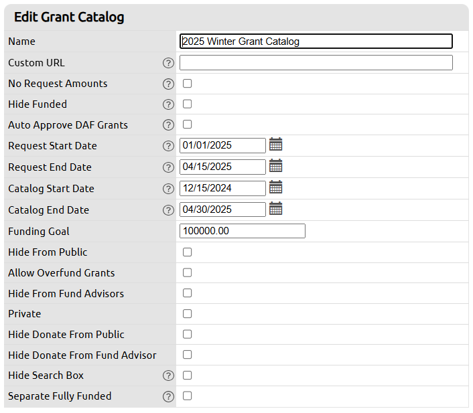Viewport: 473px width, 413px height.
Task: Open calendar picker for Catalog Start Date
Action: tap(275, 187)
